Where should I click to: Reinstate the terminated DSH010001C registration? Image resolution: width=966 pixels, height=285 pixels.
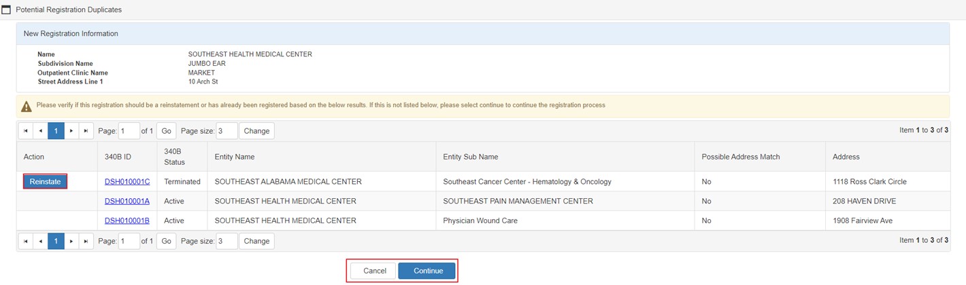point(45,182)
